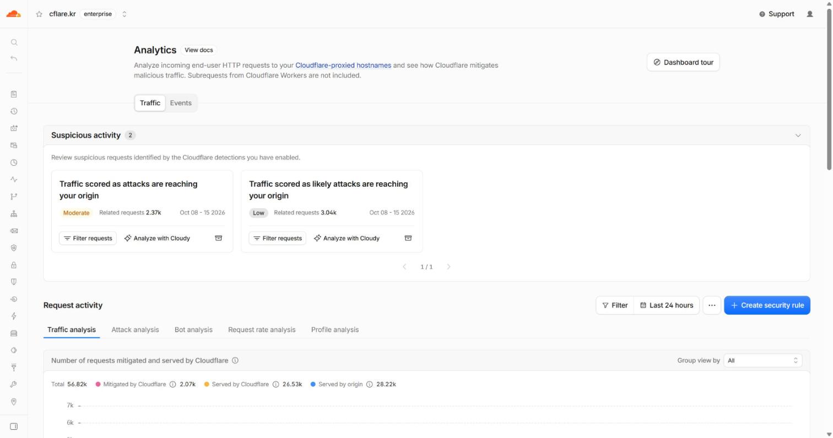Show info for Served by origin
Viewport: 833px width, 438px height.
370,385
